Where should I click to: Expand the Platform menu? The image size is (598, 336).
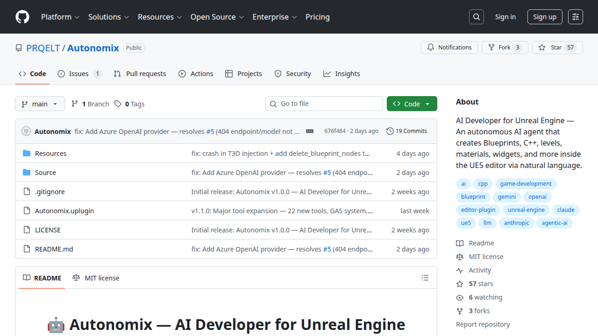(60, 17)
